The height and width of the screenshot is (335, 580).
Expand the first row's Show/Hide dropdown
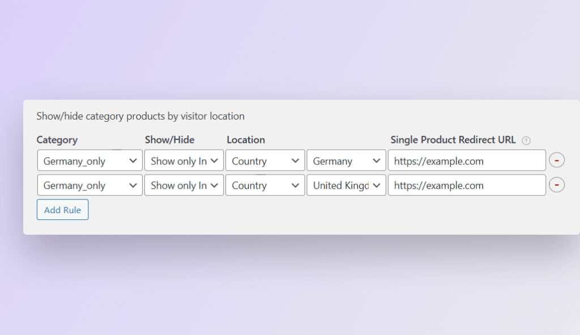pyautogui.click(x=184, y=161)
